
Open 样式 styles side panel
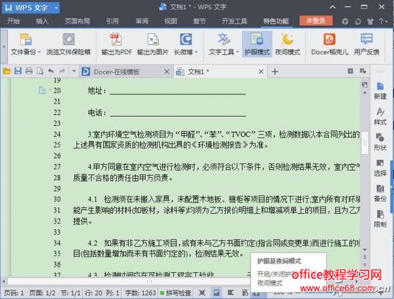click(380, 117)
